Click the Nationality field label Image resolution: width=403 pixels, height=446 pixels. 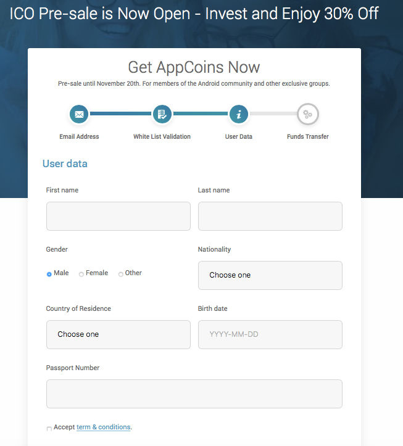click(214, 249)
